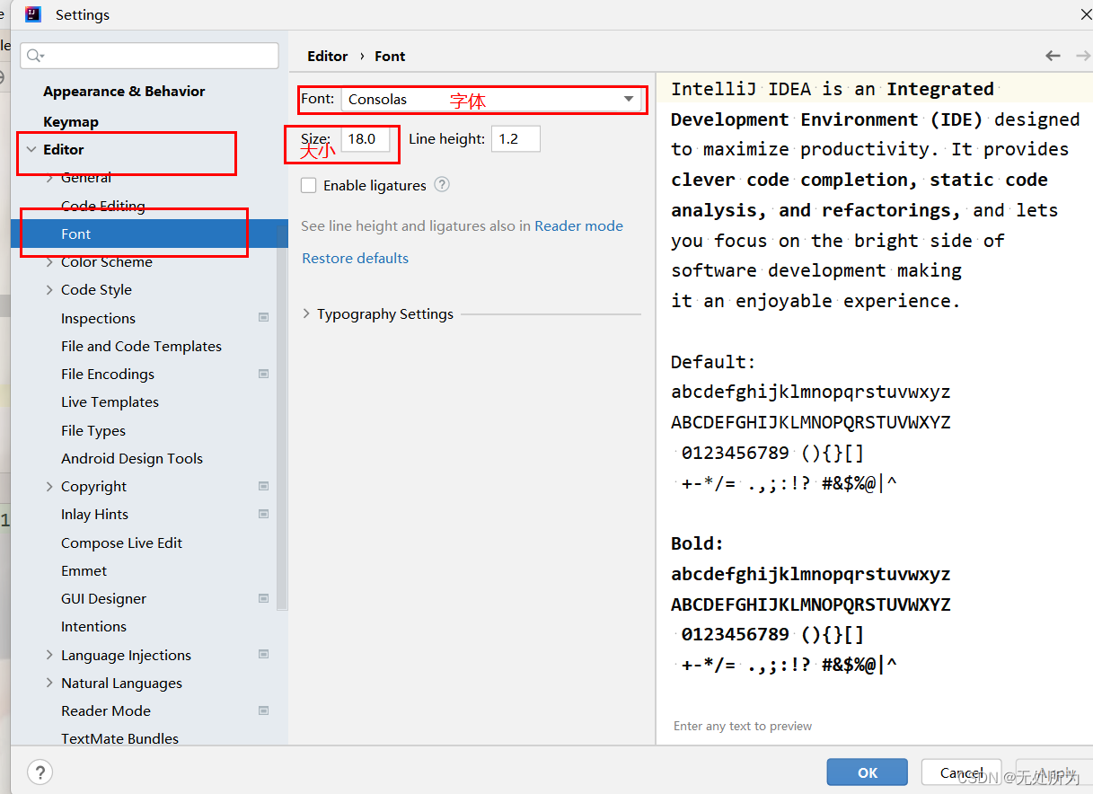1093x794 pixels.
Task: Click project-level icon beside Reader Mode
Action: tap(263, 710)
